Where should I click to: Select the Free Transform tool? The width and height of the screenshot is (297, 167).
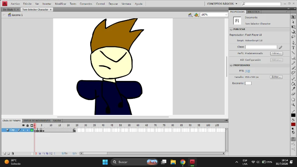pos(293,27)
